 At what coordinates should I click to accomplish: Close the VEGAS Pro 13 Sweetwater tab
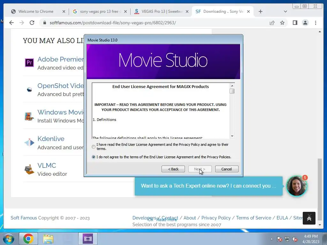[x=187, y=11]
